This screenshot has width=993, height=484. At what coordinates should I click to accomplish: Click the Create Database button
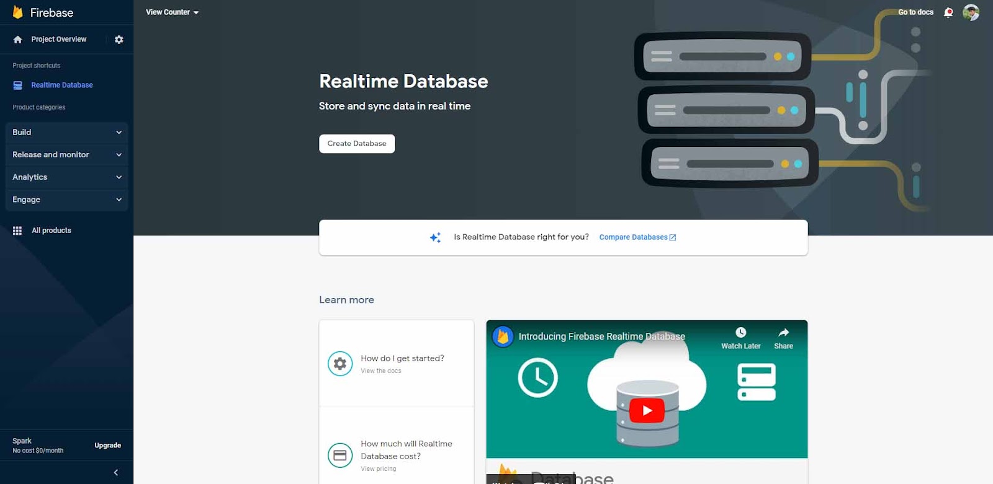click(357, 144)
